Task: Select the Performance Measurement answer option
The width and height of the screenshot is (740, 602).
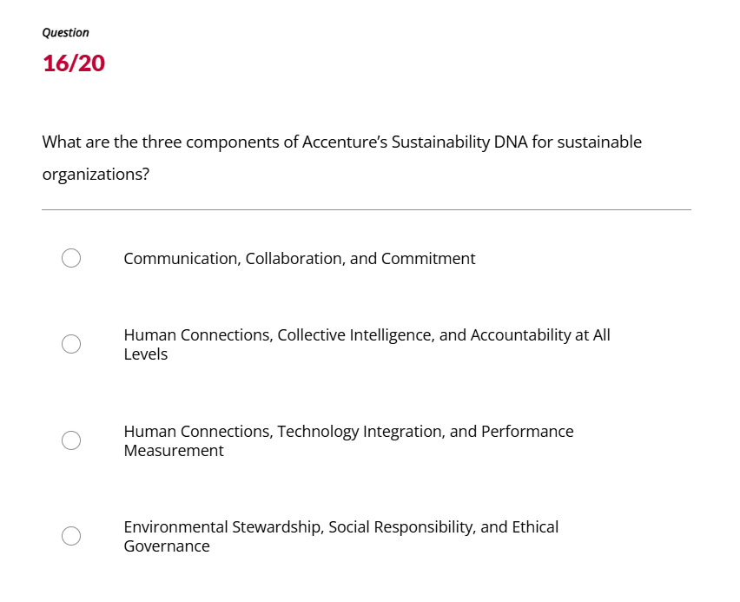Action: [347, 440]
